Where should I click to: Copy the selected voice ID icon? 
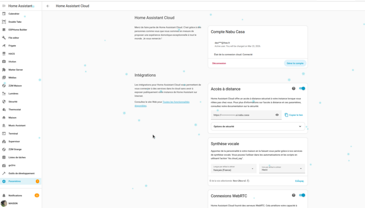pos(248,181)
